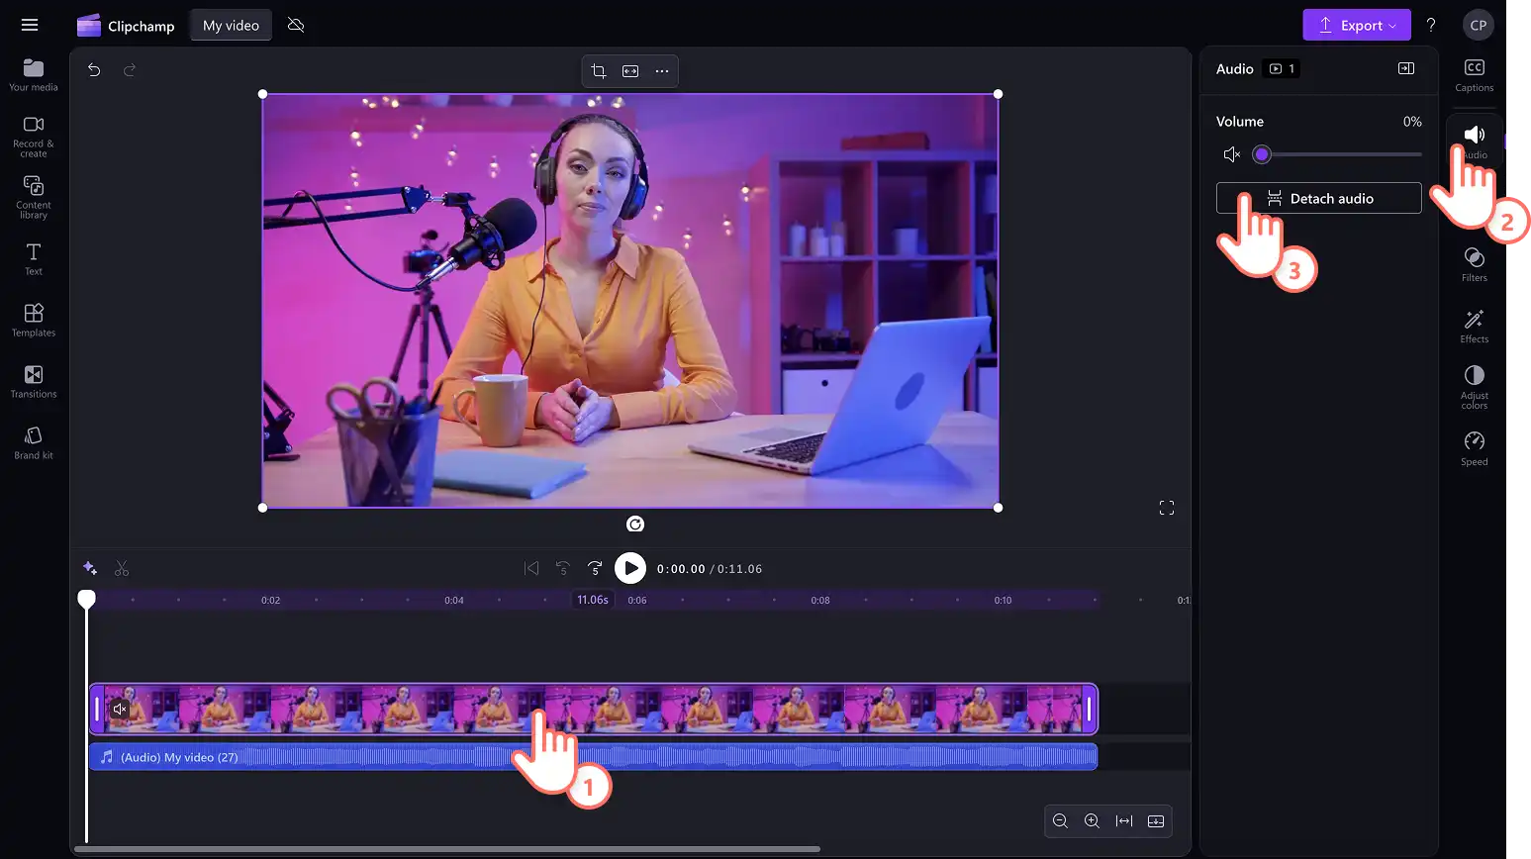This screenshot has width=1531, height=859.
Task: Select the video clip in timeline
Action: (593, 709)
